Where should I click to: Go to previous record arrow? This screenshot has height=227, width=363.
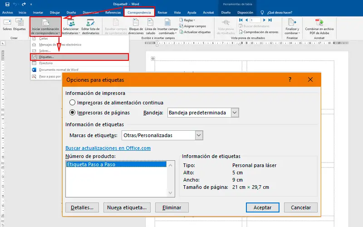(x=246, y=20)
